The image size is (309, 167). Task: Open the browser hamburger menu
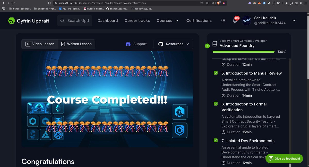pyautogui.click(x=305, y=3)
